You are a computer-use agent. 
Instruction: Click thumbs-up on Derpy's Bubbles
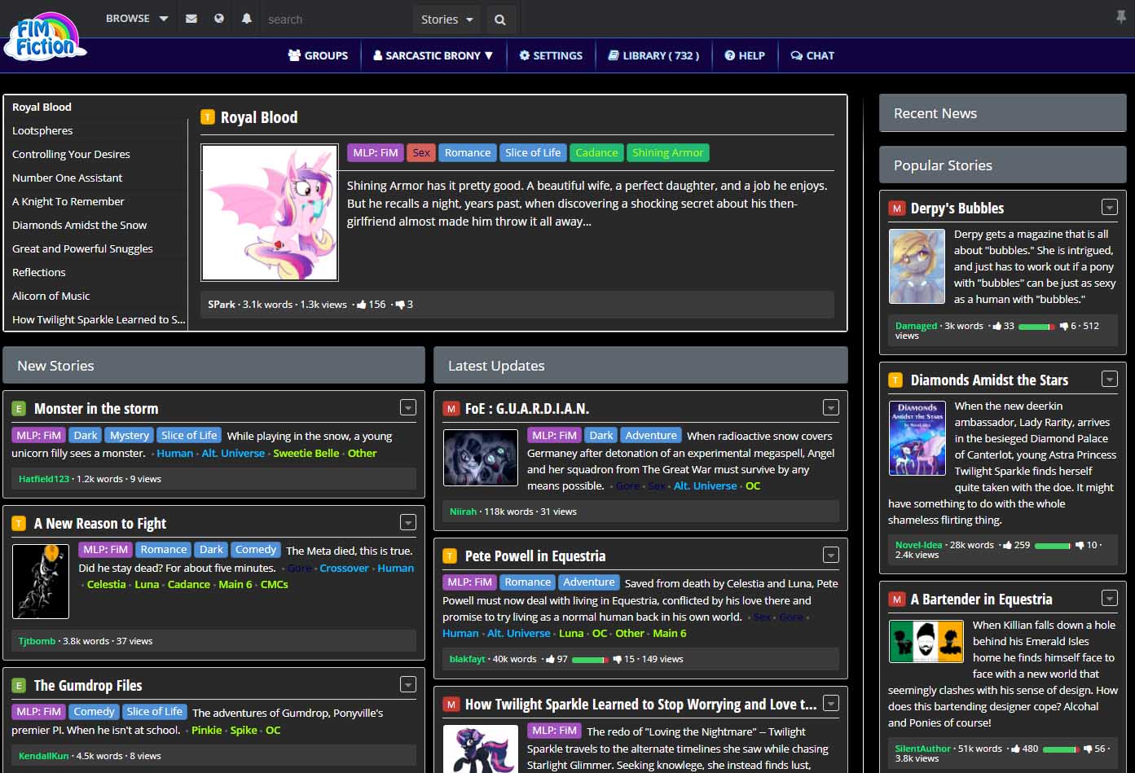click(996, 326)
